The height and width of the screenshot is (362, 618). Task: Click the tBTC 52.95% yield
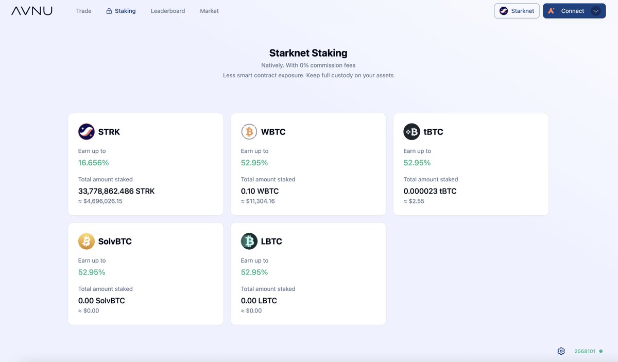[417, 163]
